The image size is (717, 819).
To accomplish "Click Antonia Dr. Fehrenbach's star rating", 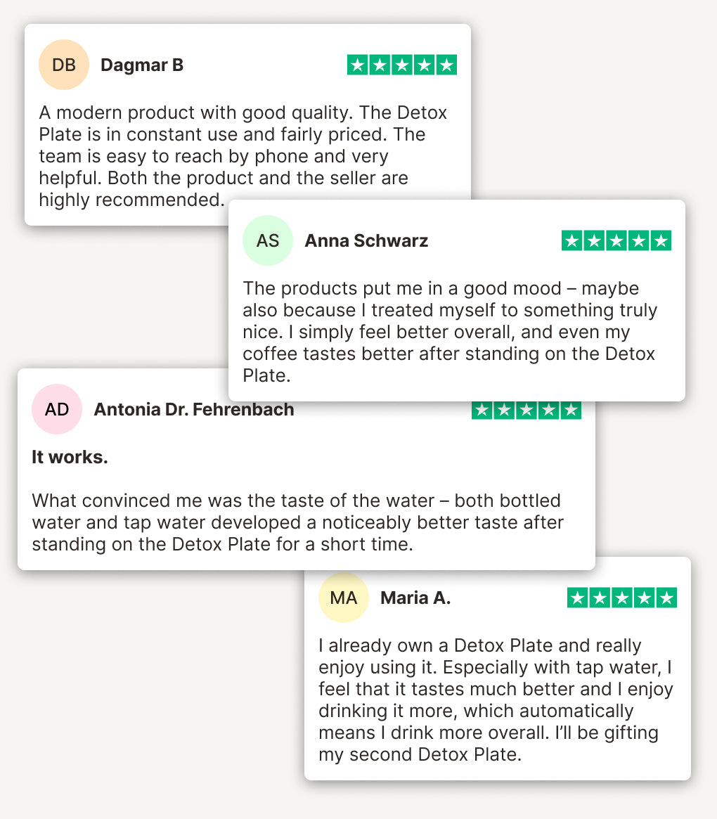I will tap(526, 411).
